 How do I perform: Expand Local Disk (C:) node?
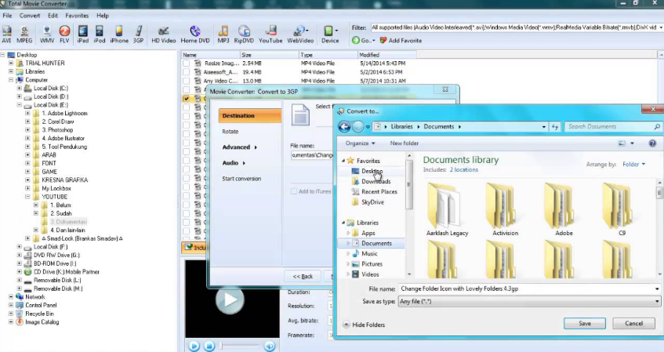click(20, 89)
